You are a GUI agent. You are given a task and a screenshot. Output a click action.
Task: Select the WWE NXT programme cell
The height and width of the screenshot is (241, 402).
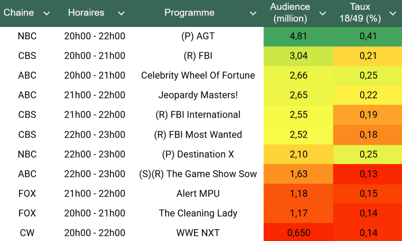coord(198,233)
